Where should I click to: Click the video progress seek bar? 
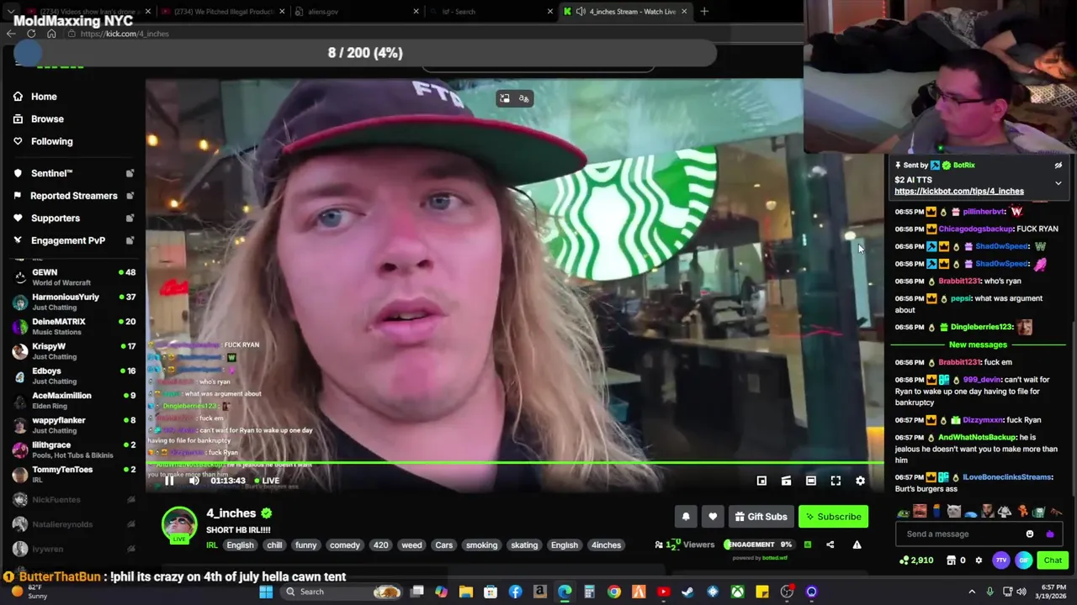[x=515, y=463]
